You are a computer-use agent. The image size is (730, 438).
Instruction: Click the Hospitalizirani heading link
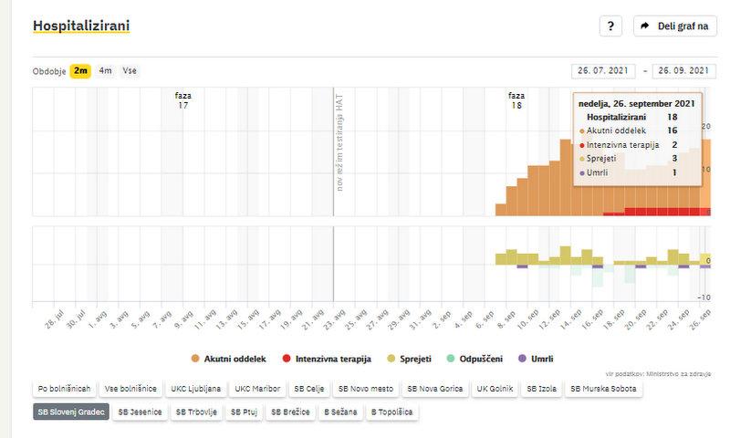[81, 26]
